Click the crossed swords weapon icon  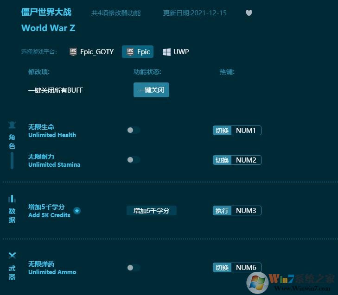(x=12, y=255)
